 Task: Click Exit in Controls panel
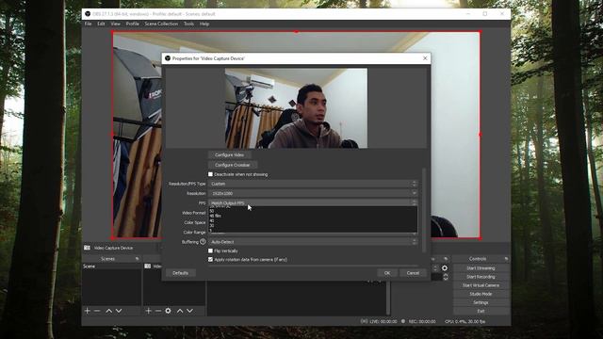[481, 312]
